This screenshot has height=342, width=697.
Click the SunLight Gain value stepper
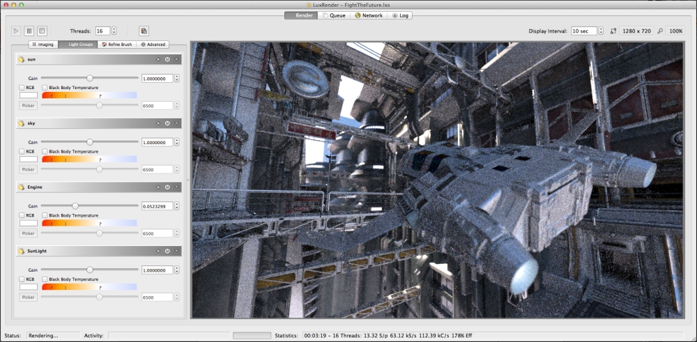pos(177,270)
